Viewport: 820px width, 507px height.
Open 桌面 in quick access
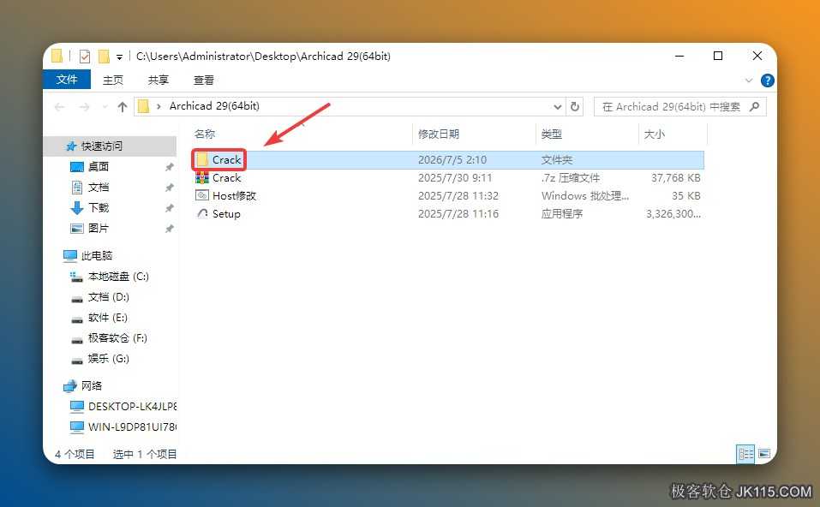pos(99,166)
